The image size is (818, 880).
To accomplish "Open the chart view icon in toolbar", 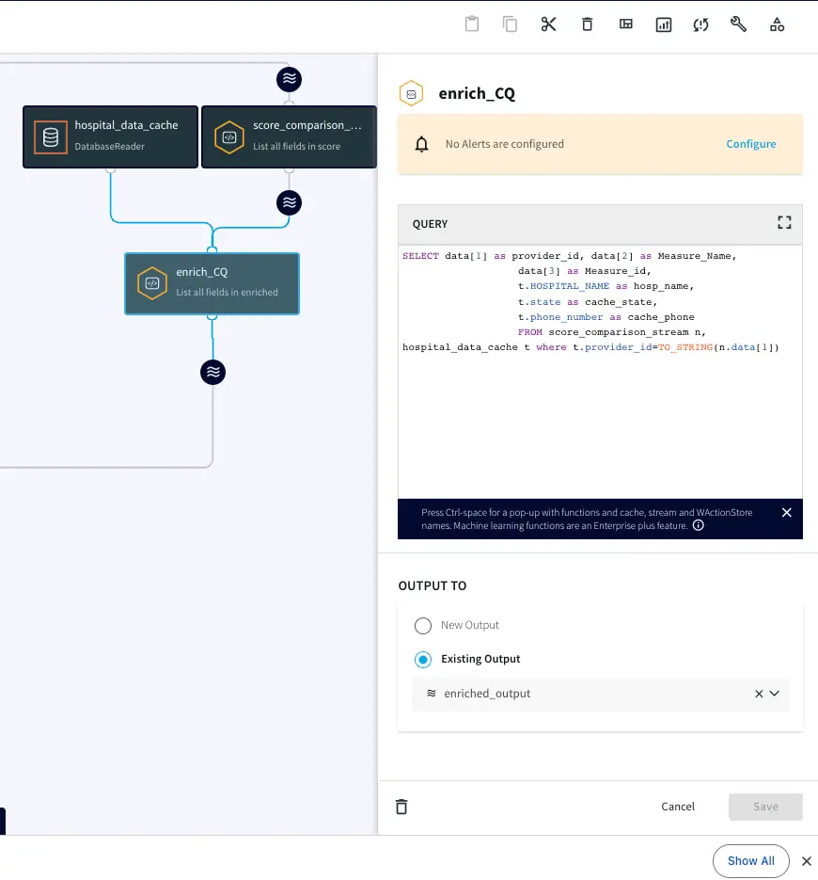I will pyautogui.click(x=664, y=24).
